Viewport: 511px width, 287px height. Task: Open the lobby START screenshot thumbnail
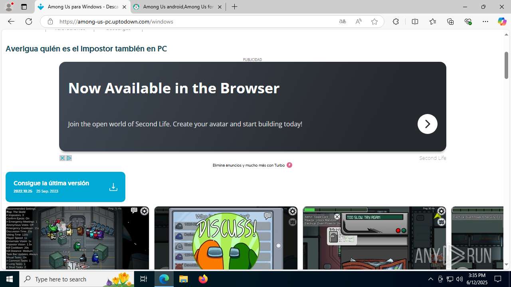[x=77, y=238]
